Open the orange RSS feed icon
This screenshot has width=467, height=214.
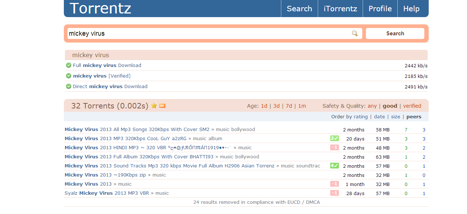click(162, 106)
